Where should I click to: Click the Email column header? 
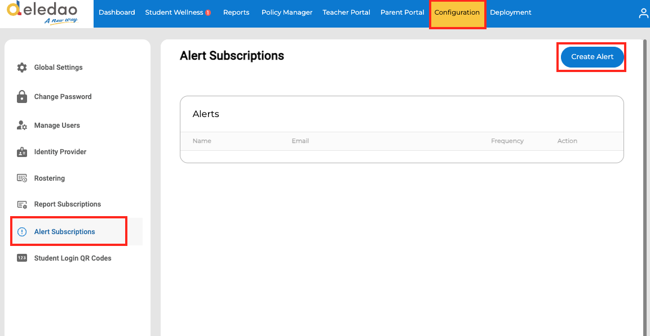[x=300, y=141]
